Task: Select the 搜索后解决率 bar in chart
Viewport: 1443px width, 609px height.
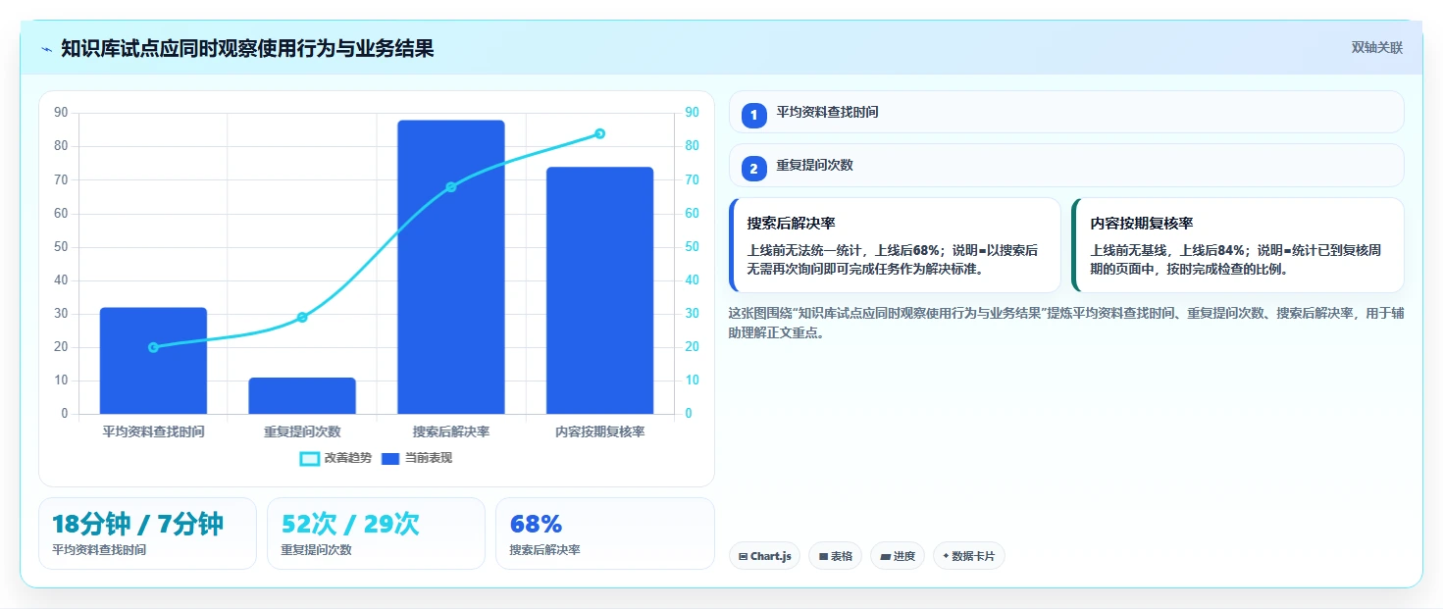Action: pos(451,267)
